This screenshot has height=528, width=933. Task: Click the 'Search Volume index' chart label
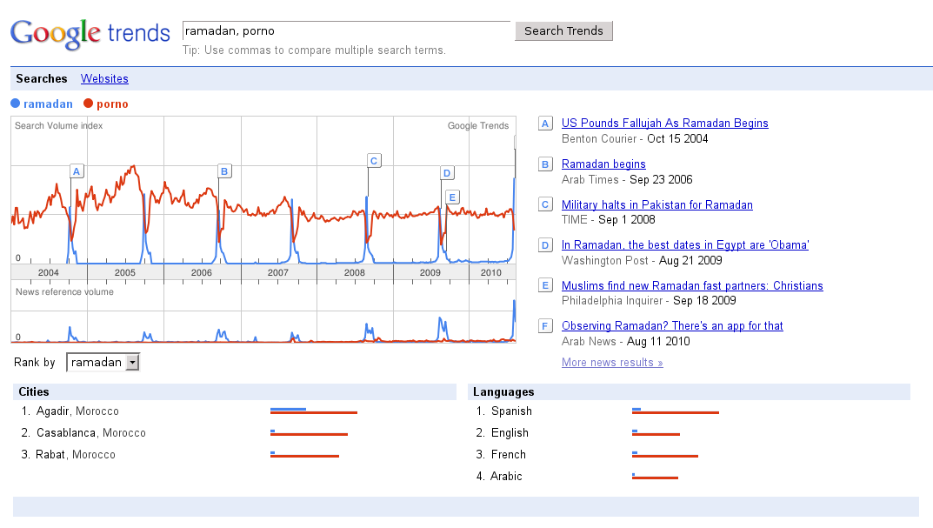59,125
